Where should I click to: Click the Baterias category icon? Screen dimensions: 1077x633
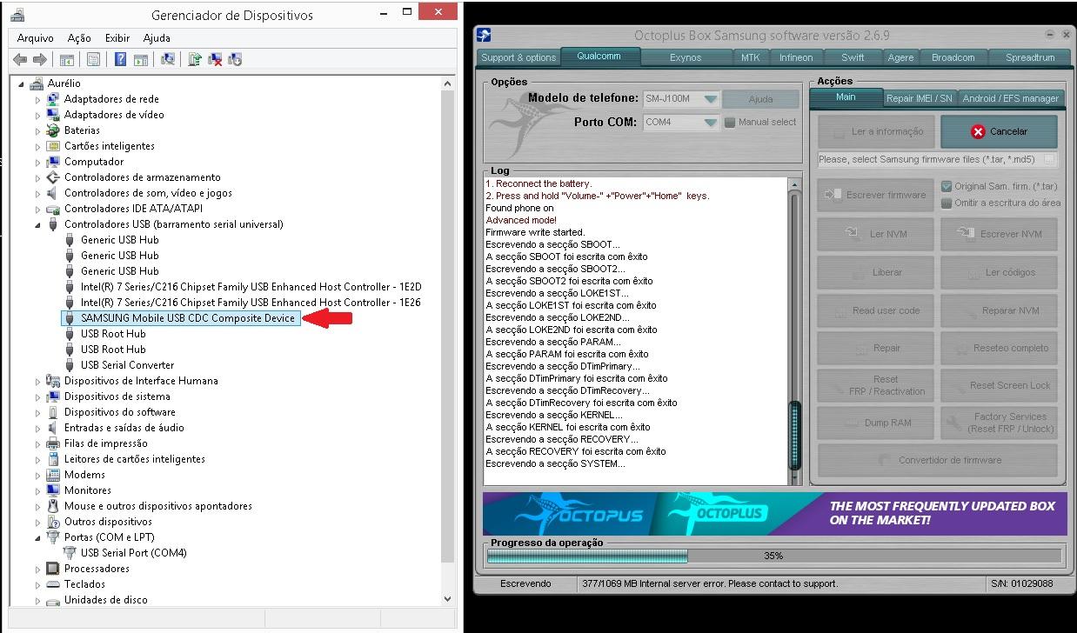point(53,130)
